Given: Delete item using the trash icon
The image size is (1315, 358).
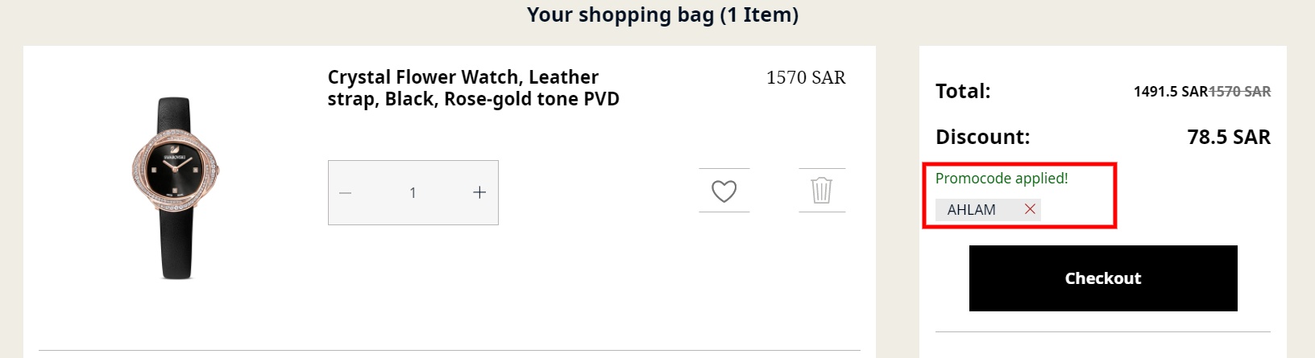Looking at the screenshot, I should click(x=821, y=191).
